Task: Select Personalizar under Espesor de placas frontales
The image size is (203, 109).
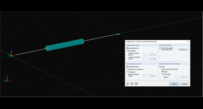Action: 162,74
